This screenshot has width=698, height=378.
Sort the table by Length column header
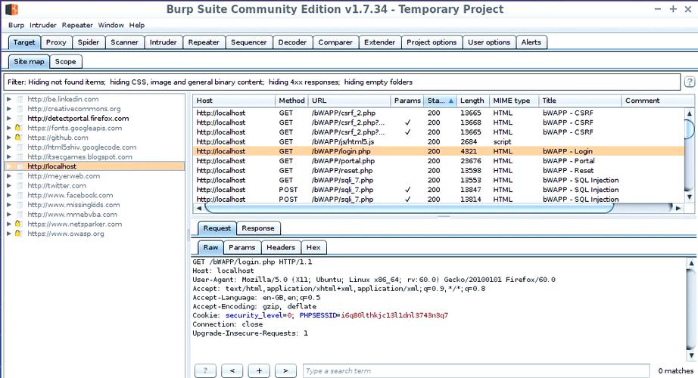click(472, 101)
